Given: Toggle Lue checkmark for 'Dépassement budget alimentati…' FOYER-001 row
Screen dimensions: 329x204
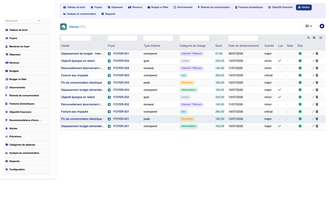Looking at the screenshot, I should click(279, 126).
